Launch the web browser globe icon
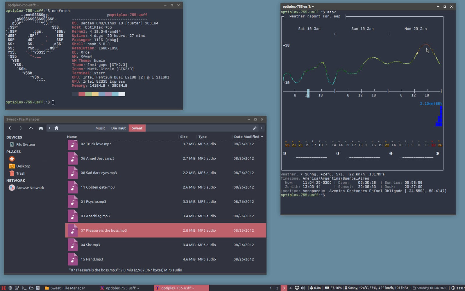 click(x=10, y=288)
